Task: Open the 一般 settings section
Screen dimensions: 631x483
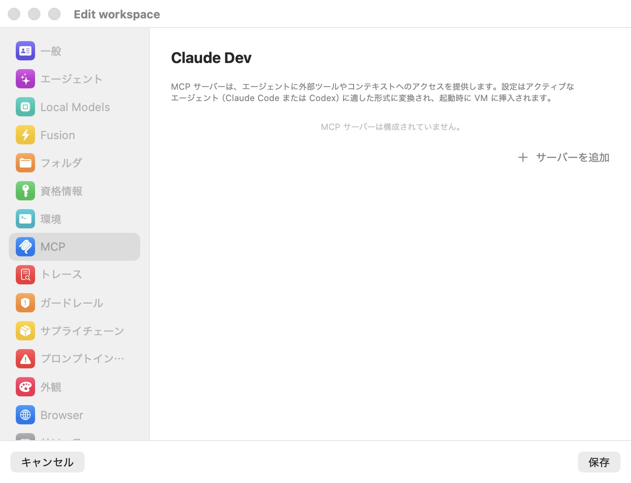Action: [74, 51]
